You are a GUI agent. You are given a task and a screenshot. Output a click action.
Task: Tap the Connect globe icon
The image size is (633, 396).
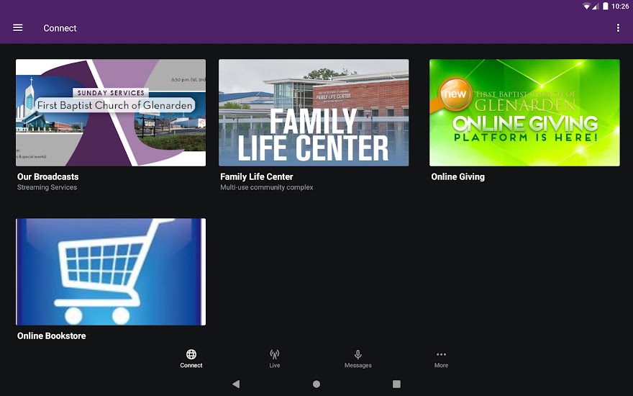coord(191,354)
